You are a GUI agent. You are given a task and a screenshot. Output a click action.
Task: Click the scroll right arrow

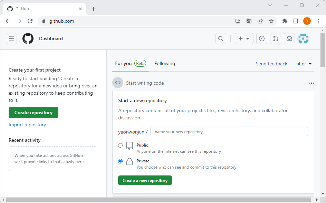point(317,200)
